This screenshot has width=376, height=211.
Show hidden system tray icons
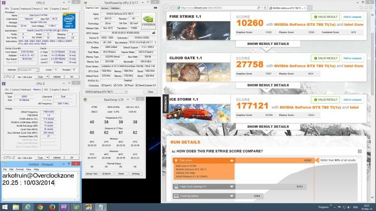(x=335, y=207)
